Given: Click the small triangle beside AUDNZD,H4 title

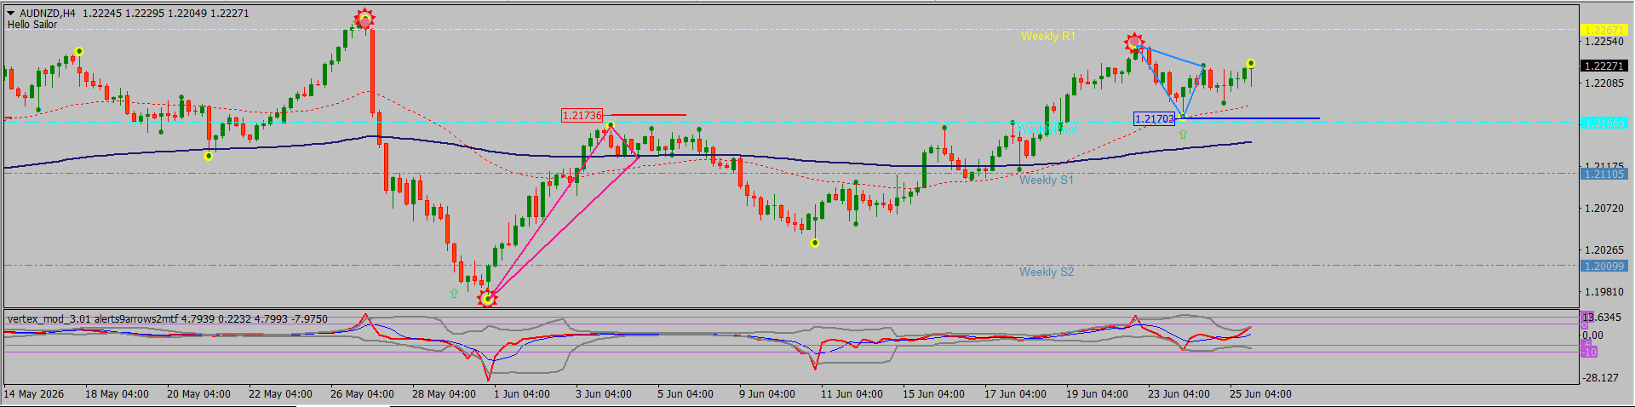Looking at the screenshot, I should [x=11, y=14].
